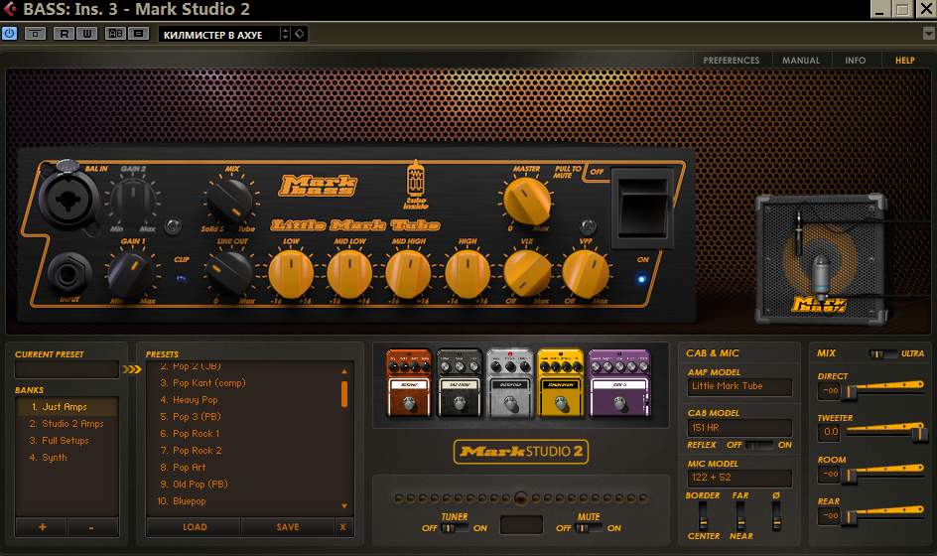
Task: Click the presets list scrollbar thumb
Action: (x=344, y=393)
